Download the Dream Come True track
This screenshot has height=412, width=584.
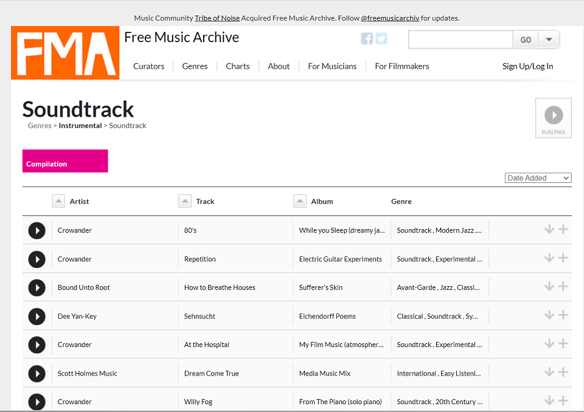[x=549, y=372]
